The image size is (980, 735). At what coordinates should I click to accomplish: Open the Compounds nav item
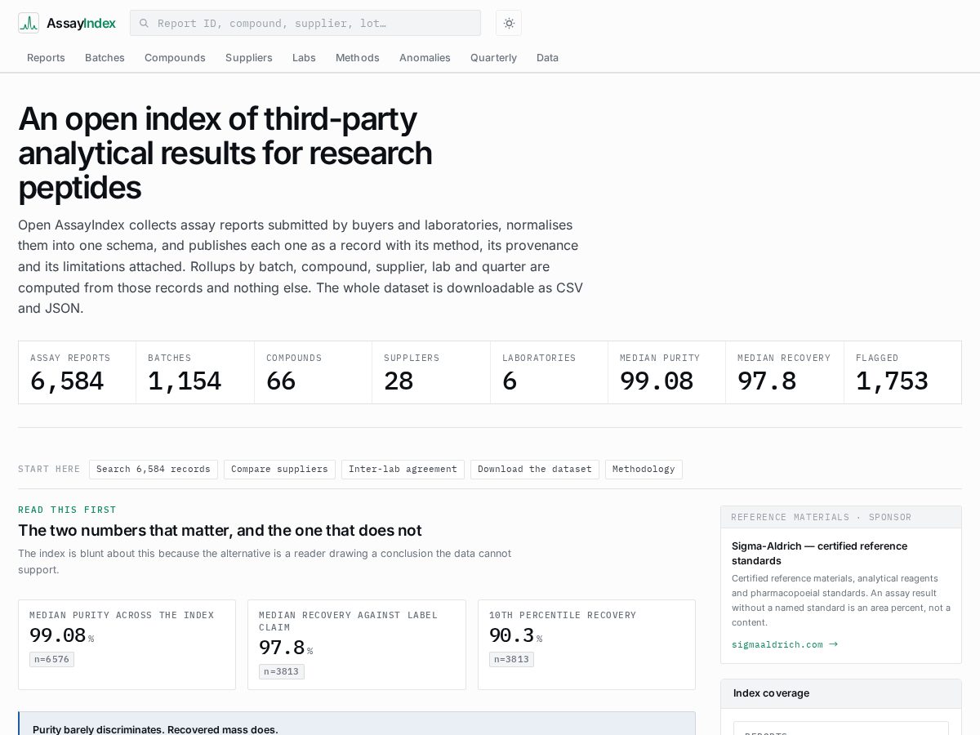pos(175,58)
